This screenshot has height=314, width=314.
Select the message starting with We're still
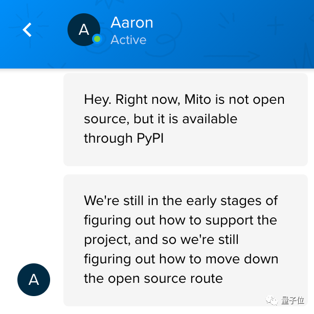[x=186, y=240]
